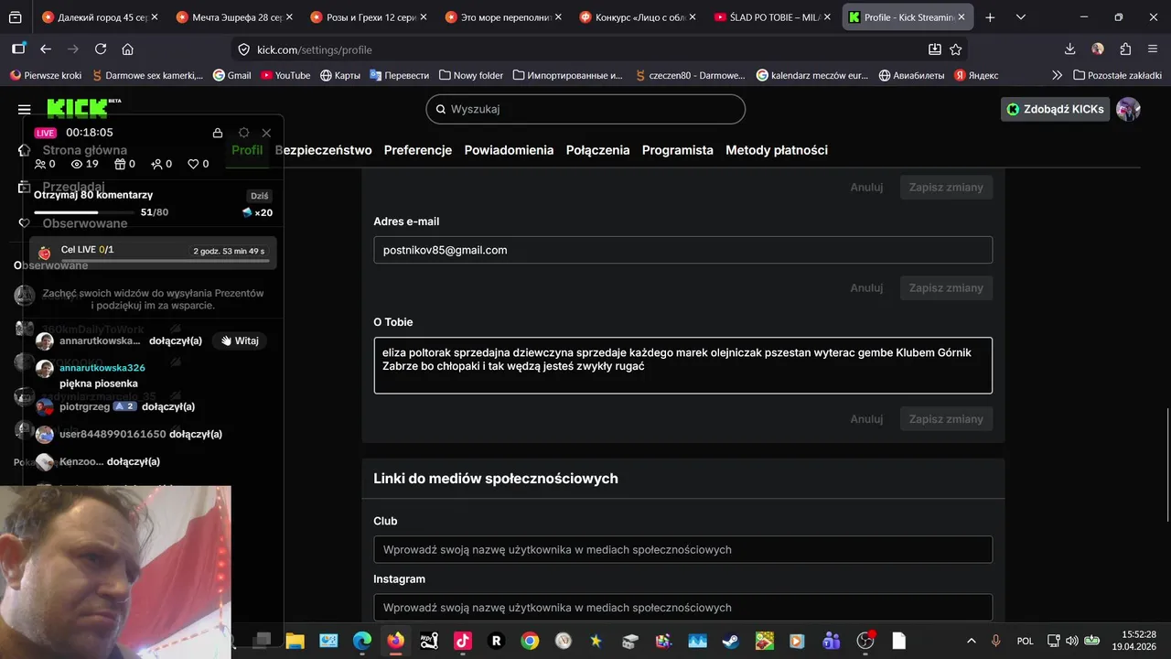Click the Club username input field

[682, 549]
